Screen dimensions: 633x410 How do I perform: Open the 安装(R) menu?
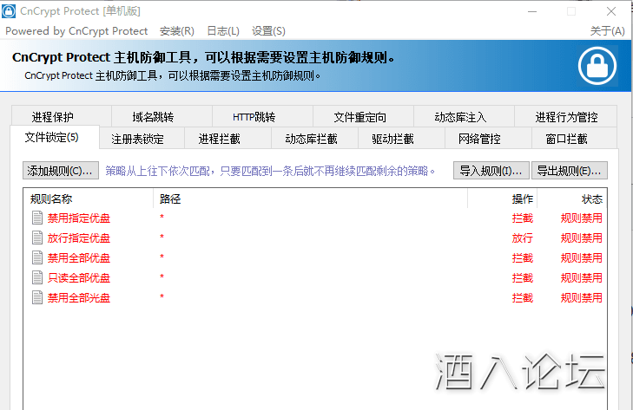click(177, 31)
